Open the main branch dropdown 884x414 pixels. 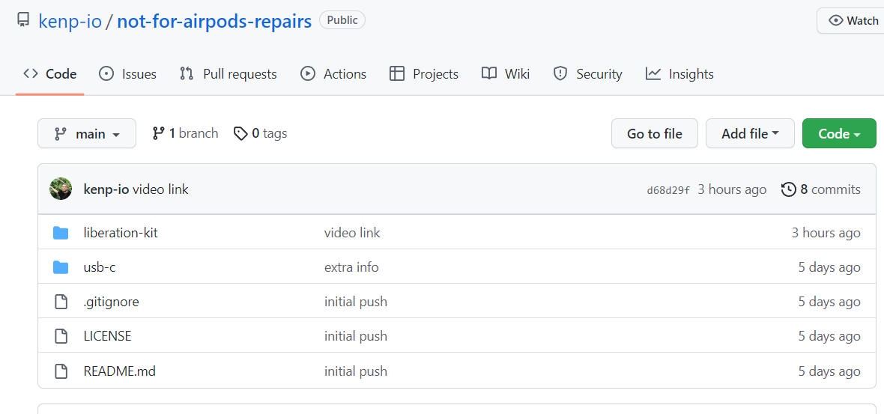87,133
